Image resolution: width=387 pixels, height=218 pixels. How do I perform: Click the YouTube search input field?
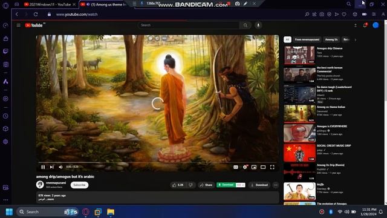(189, 25)
